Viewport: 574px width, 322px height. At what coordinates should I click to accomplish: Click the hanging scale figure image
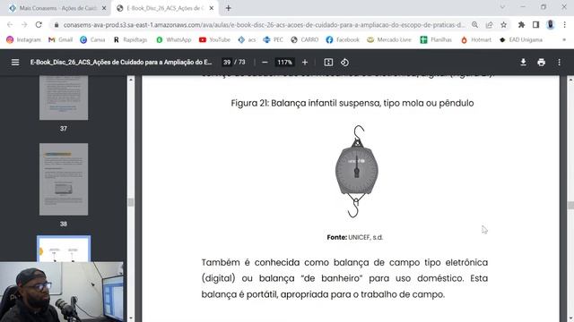point(357,171)
